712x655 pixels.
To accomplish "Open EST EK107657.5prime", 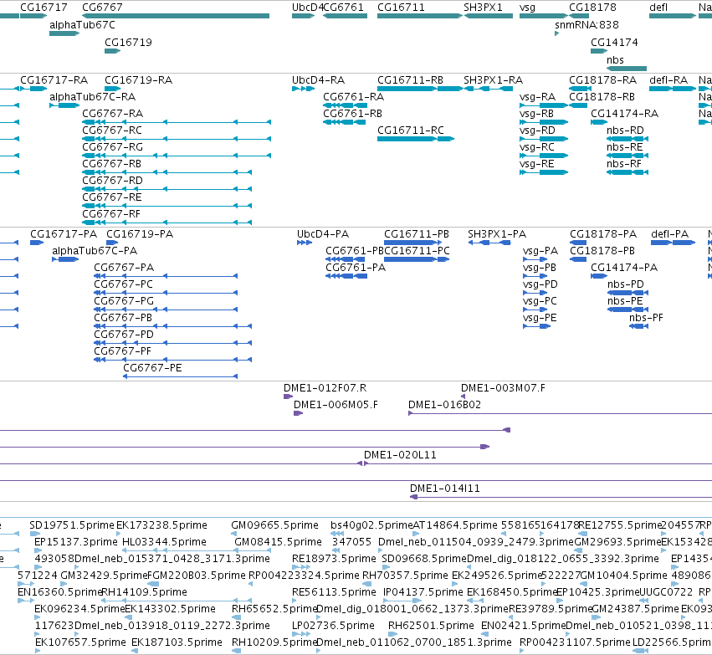I will coord(80,642).
